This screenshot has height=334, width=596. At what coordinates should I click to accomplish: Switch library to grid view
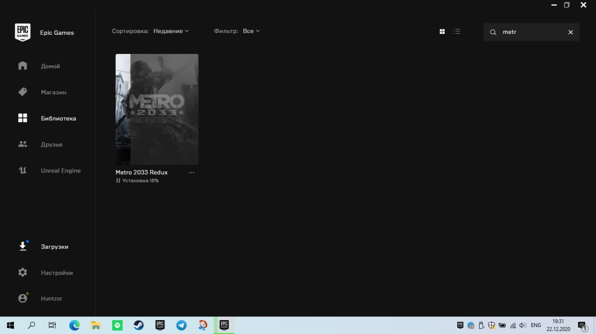[442, 32]
